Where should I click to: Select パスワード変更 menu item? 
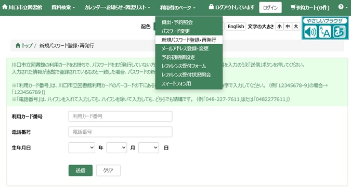point(189,31)
